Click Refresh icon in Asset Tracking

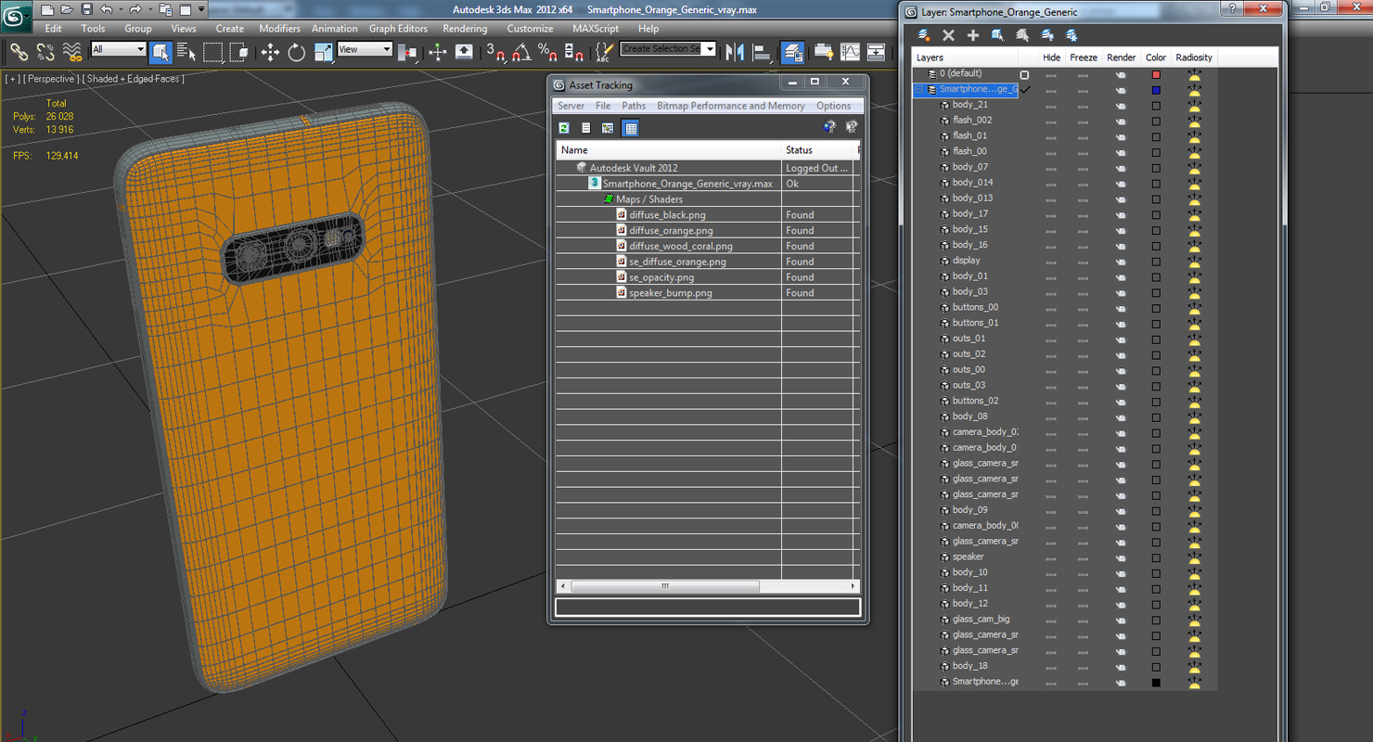pos(563,128)
